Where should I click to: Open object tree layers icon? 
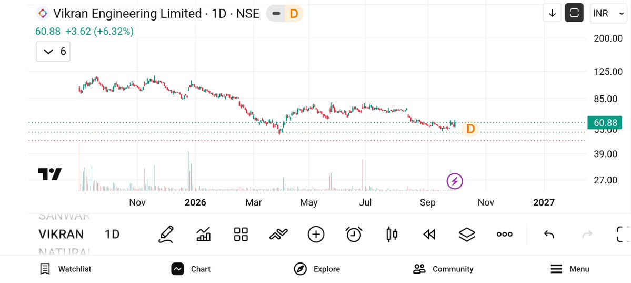click(x=467, y=234)
